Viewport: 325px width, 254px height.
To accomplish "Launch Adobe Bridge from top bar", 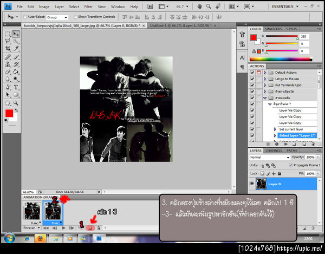I will [150, 6].
